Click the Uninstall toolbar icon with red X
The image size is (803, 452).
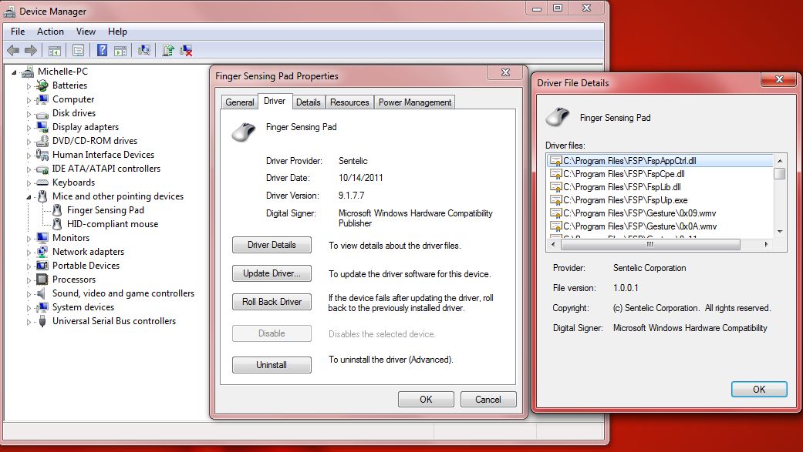(x=186, y=50)
